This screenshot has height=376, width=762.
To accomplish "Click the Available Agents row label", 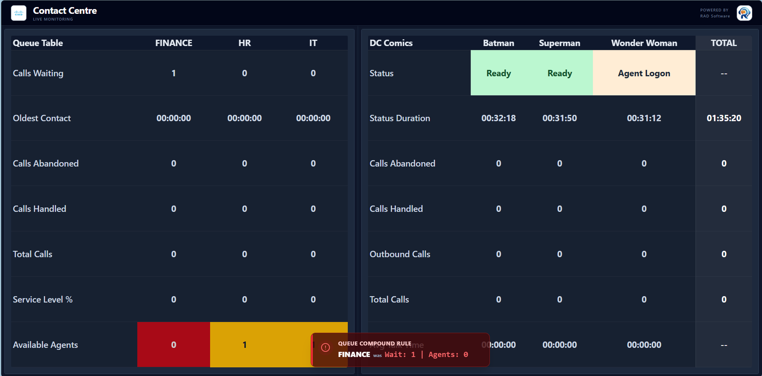I will 45,345.
